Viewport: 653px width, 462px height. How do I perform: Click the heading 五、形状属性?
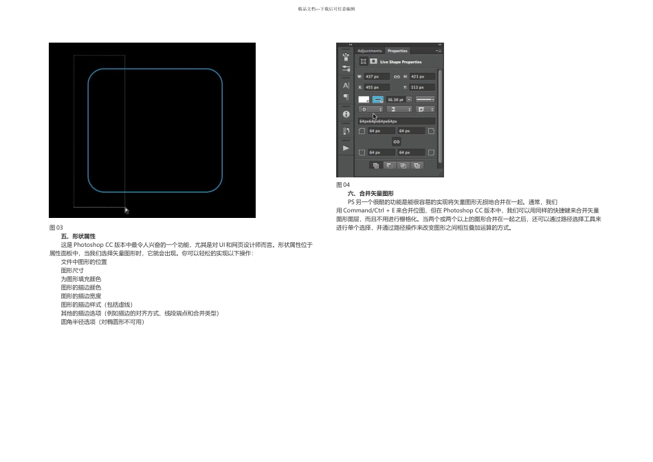(78, 236)
